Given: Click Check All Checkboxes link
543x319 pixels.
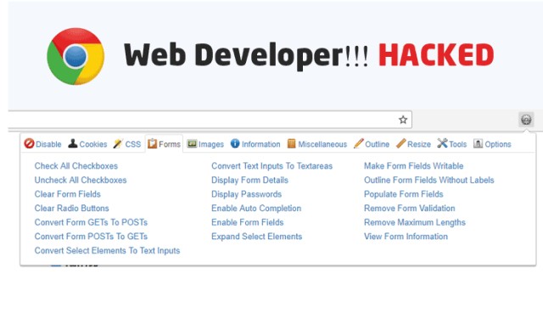Looking at the screenshot, I should 76,166.
